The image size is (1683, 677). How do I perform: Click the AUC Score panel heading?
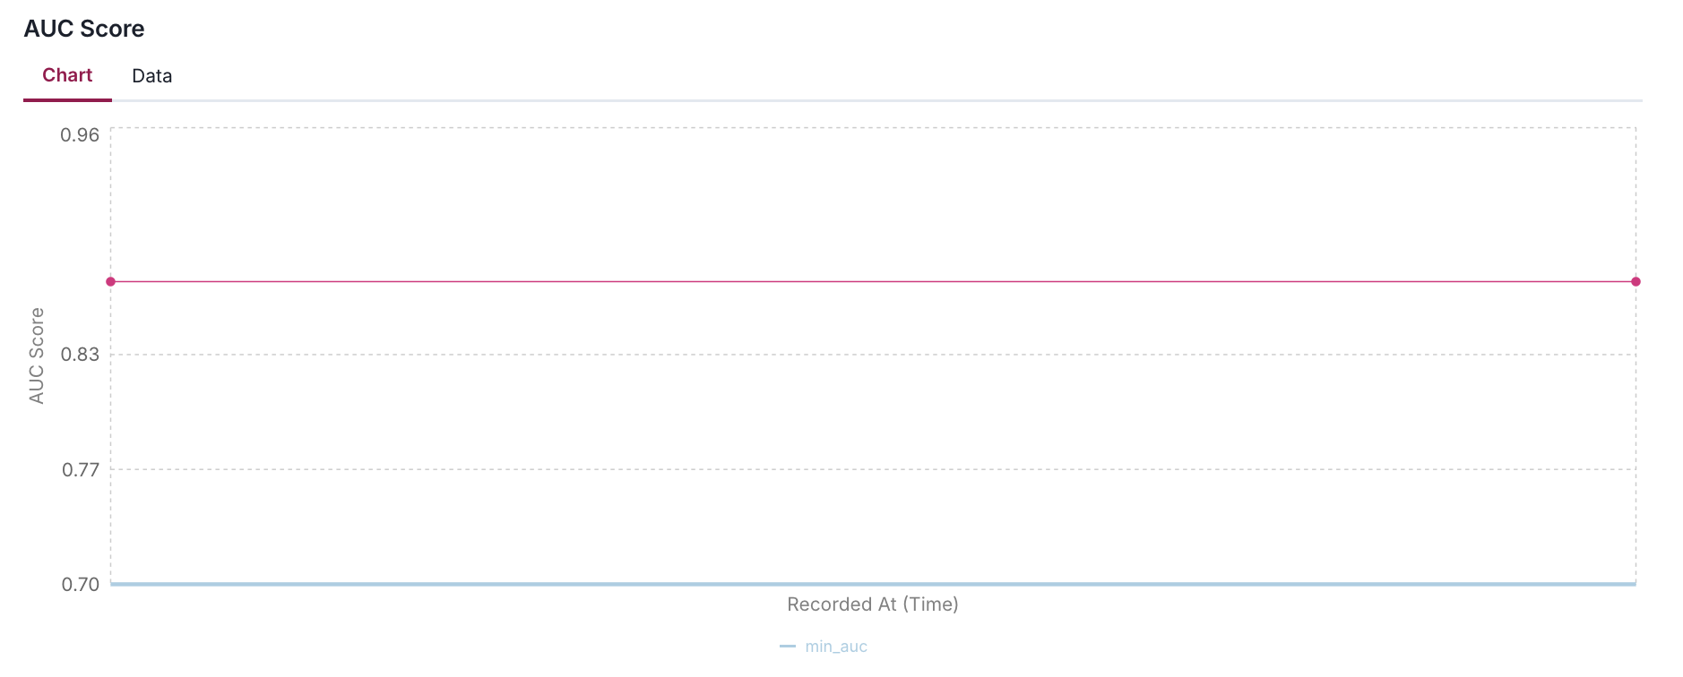point(84,29)
